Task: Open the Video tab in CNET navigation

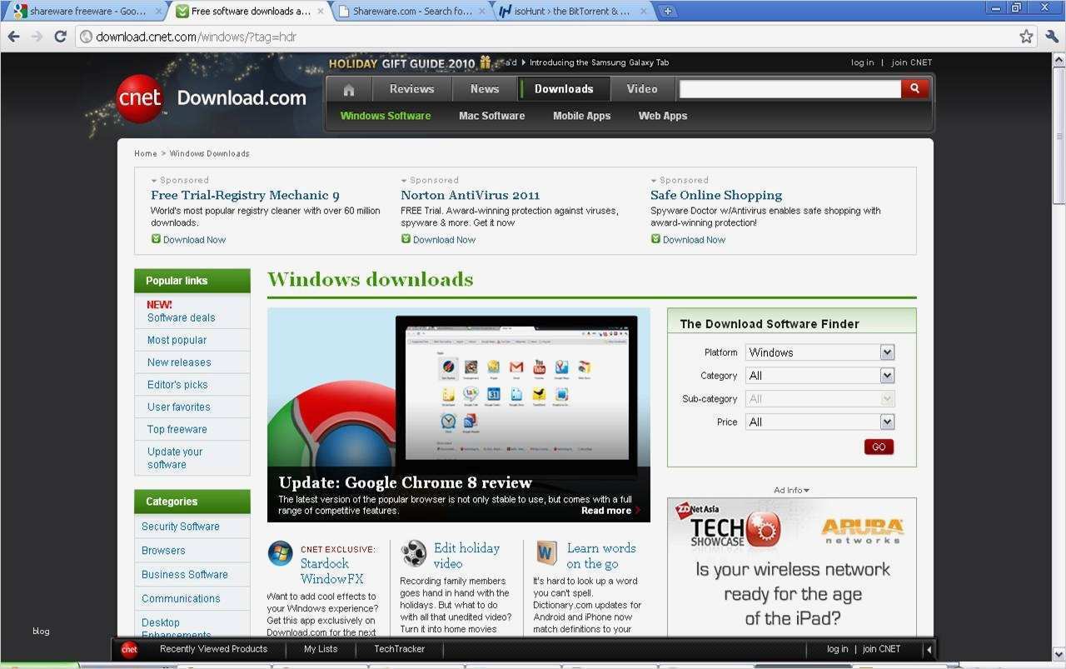Action: coord(642,89)
